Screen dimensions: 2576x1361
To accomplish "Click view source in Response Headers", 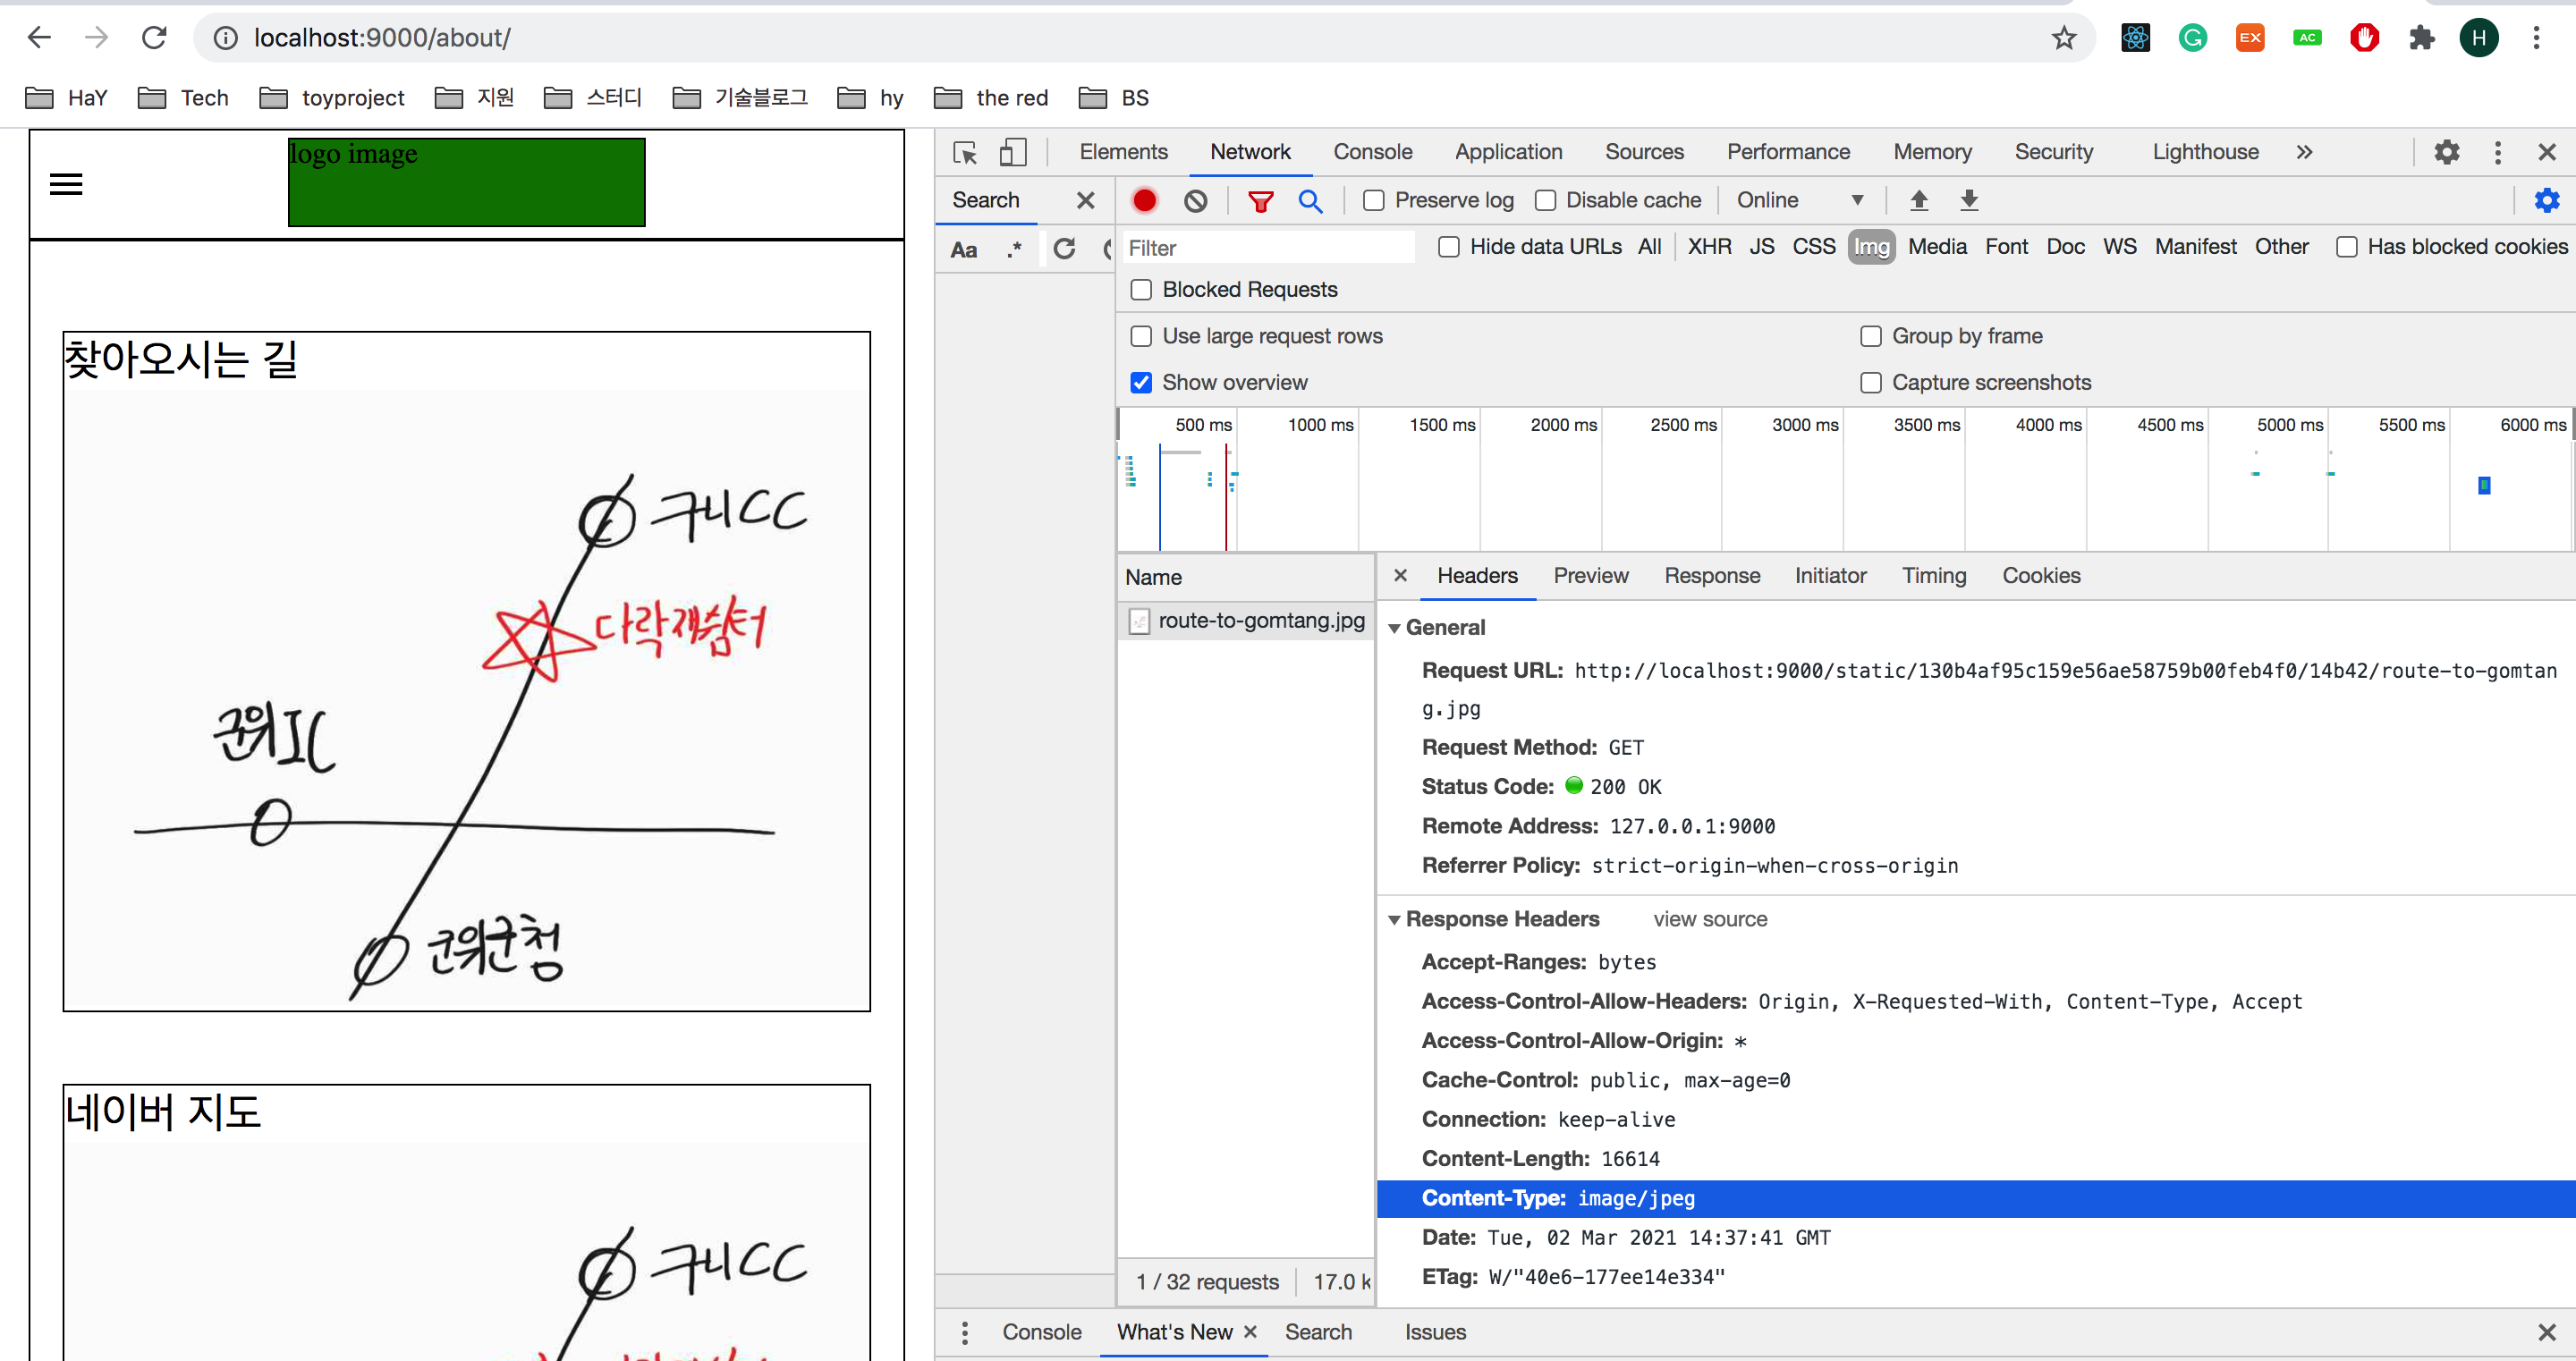I will point(1709,919).
